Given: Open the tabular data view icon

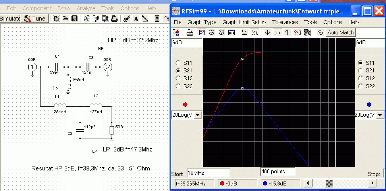Looking at the screenshot, I should (232, 32).
